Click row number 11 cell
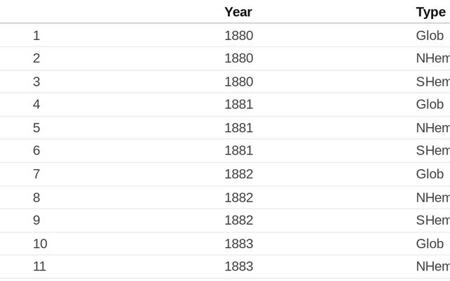The height and width of the screenshot is (281, 450). [x=39, y=267]
